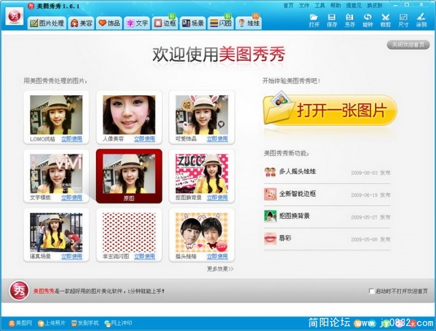Select the 旋转 (Rotate) tool icon
Screen dimensions: 436x331
367,21
